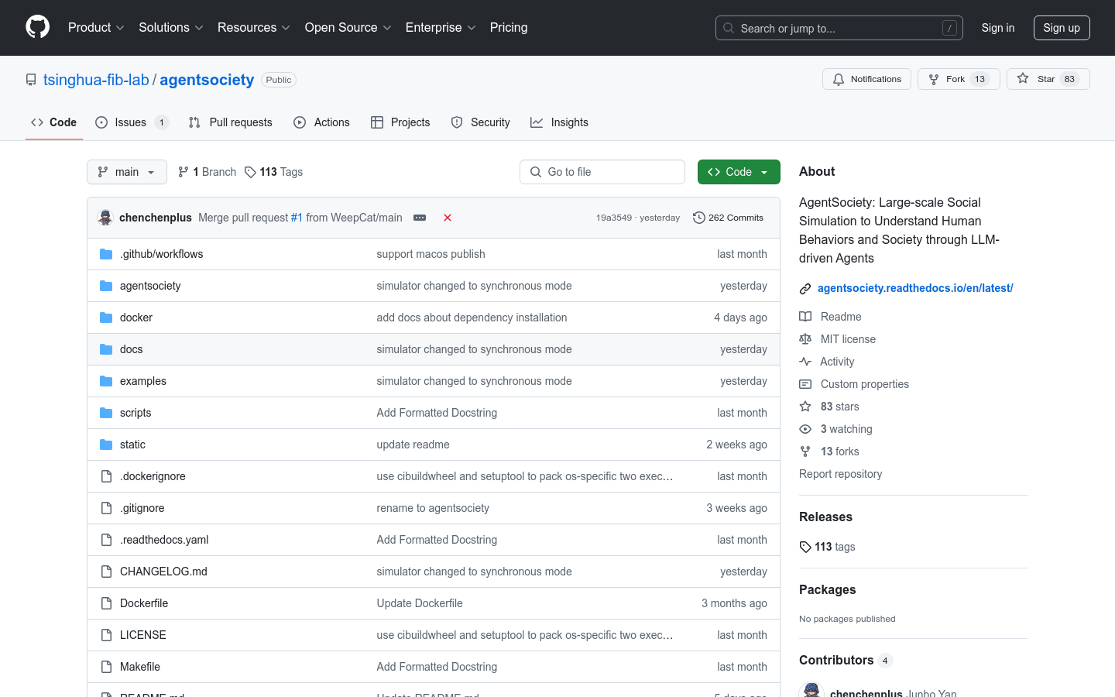The height and width of the screenshot is (697, 1115).
Task: Open agentsociety.readthedocs.io link
Action: 915,288
